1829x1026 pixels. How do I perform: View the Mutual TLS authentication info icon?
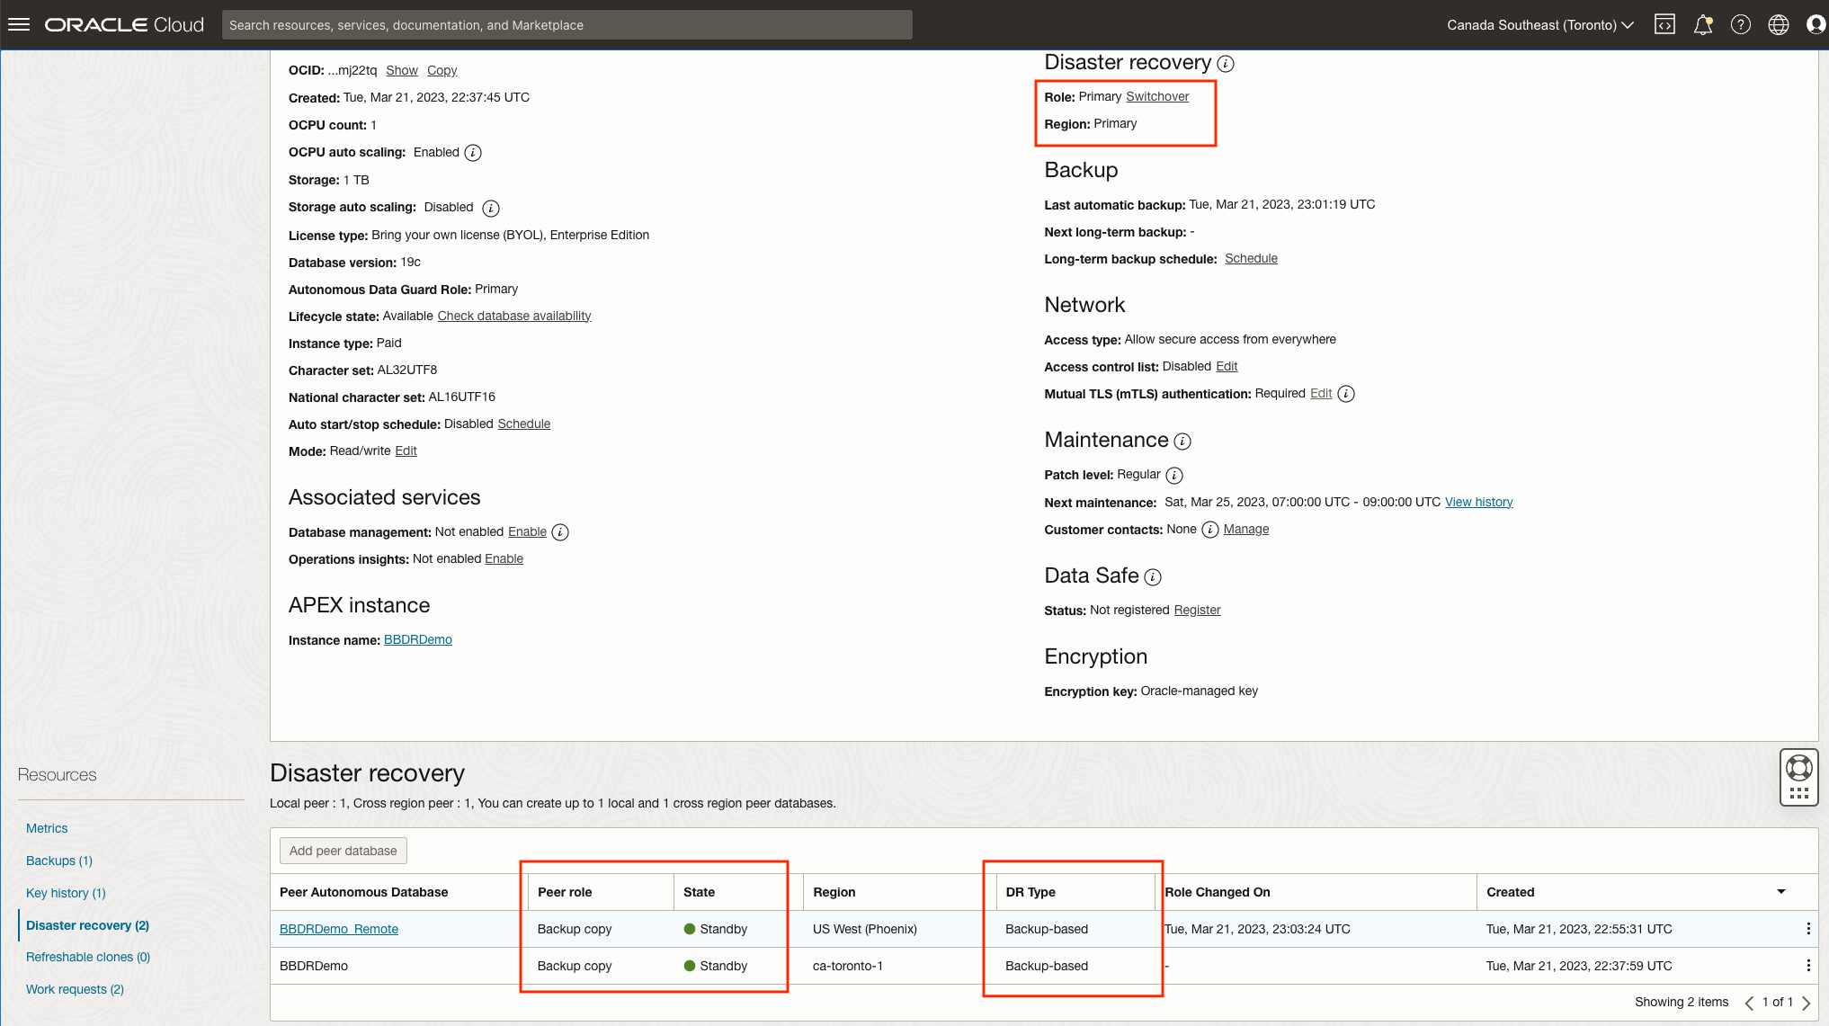click(1345, 393)
